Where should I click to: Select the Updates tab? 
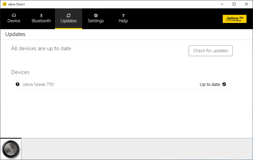tap(68, 19)
